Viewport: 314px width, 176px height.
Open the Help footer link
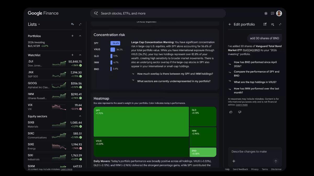pyautogui.click(x=227, y=169)
